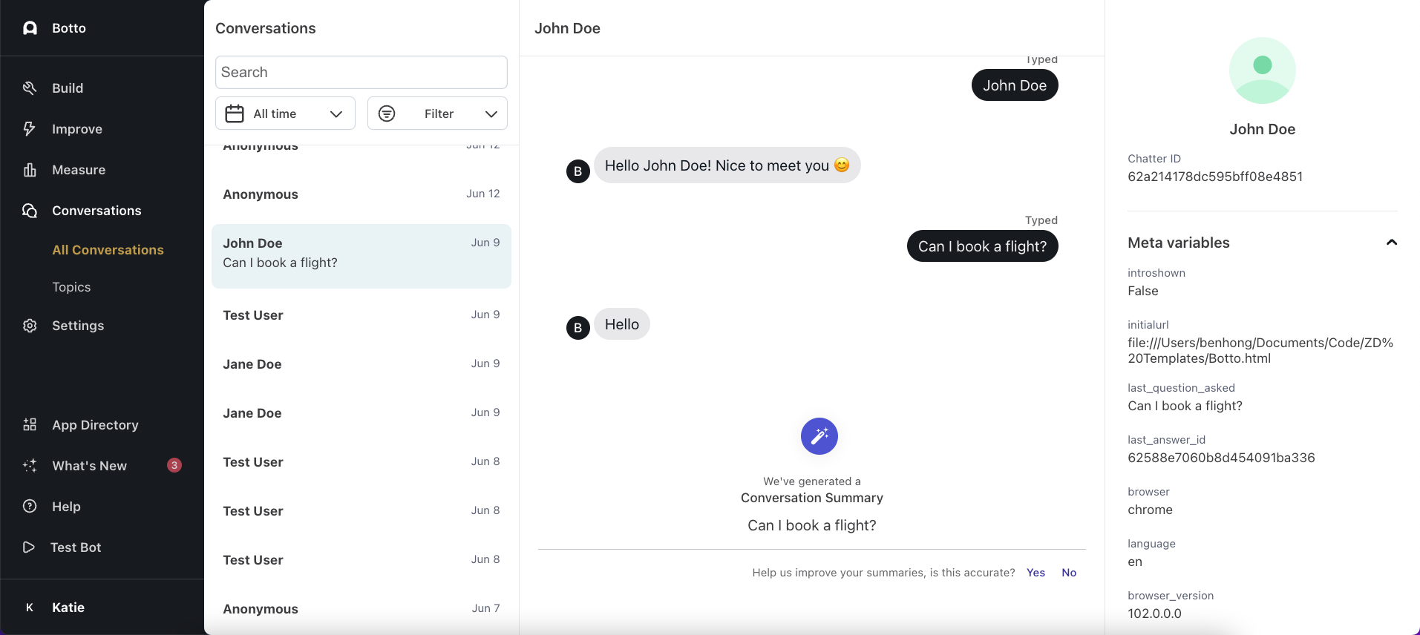Click the Conversation Summary magic wand icon

tap(819, 436)
